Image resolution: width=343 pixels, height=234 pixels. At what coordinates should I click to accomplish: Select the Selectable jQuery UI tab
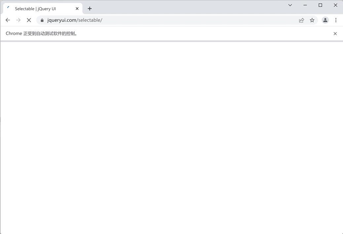point(40,9)
